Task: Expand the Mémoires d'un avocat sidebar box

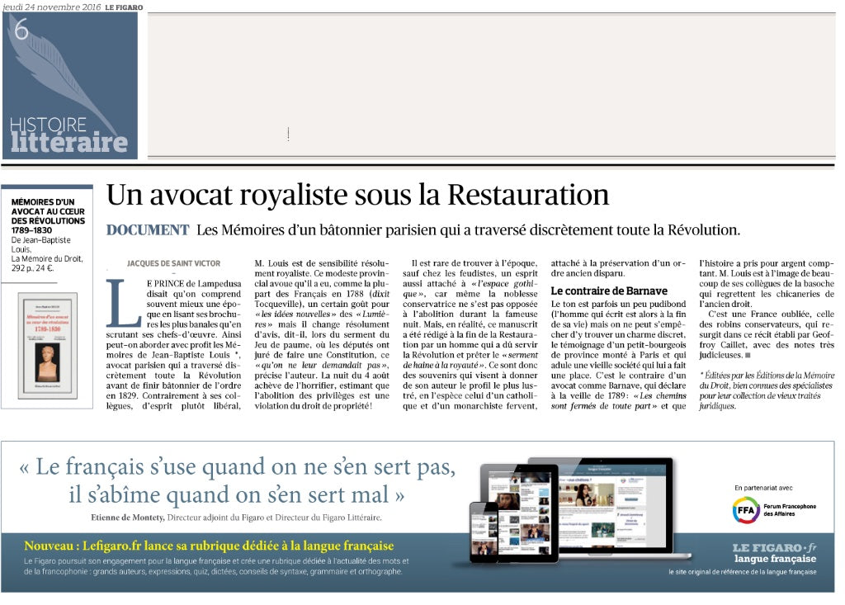Action: pyautogui.click(x=48, y=297)
